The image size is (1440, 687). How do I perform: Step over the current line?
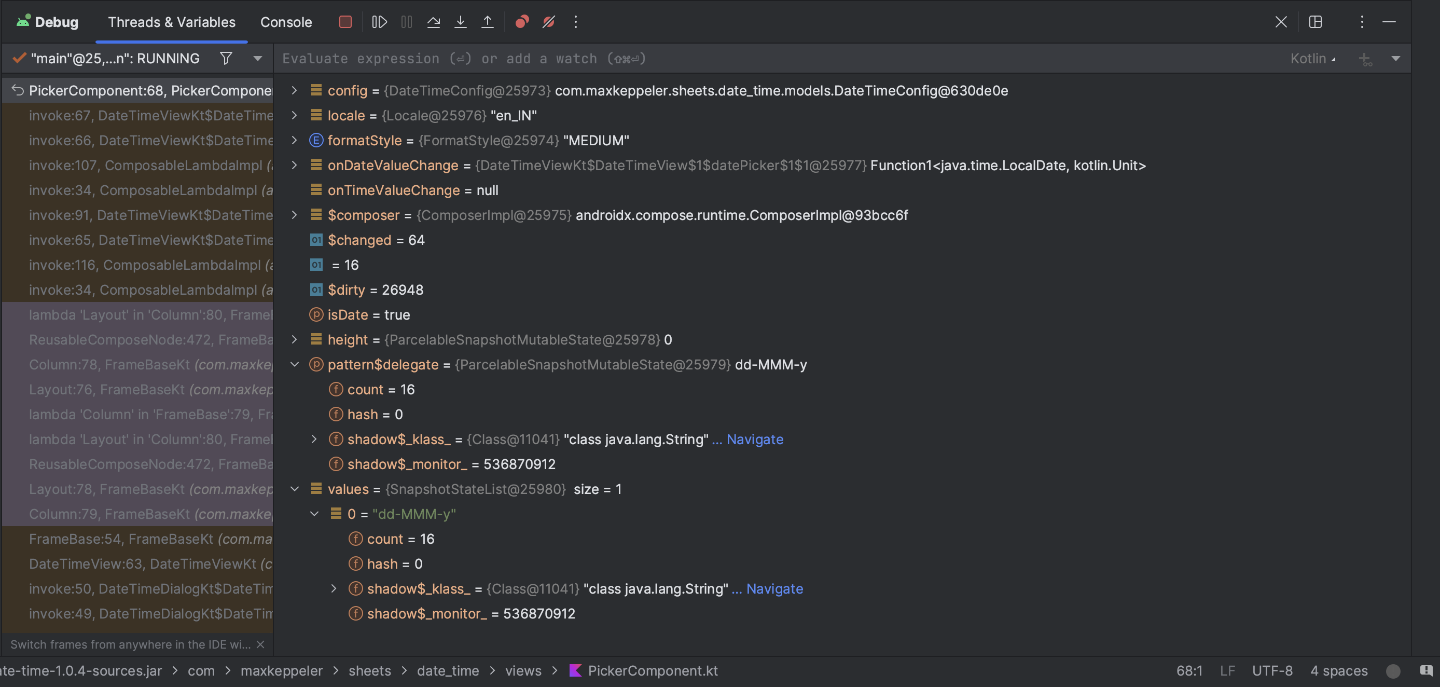tap(433, 22)
